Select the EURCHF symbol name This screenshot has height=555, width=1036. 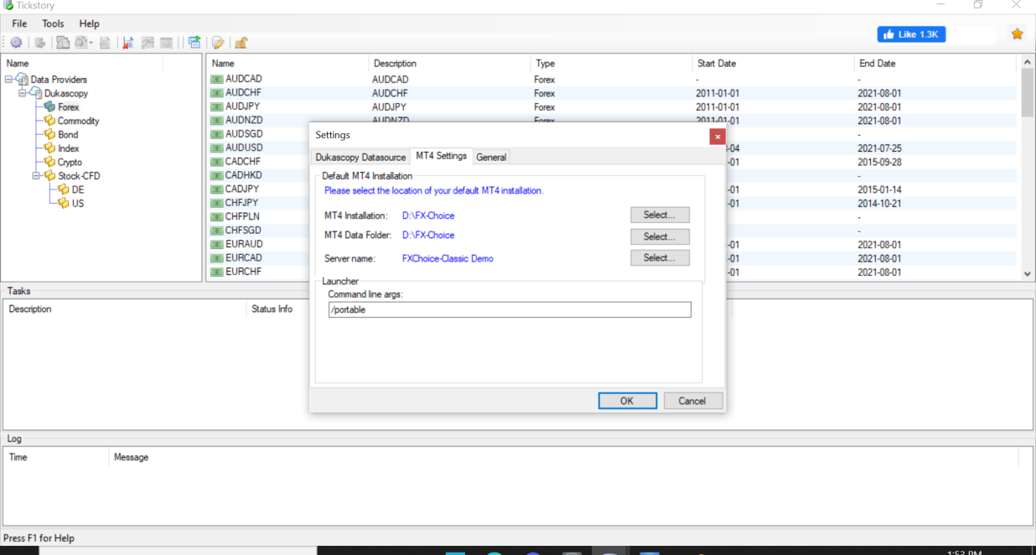244,272
